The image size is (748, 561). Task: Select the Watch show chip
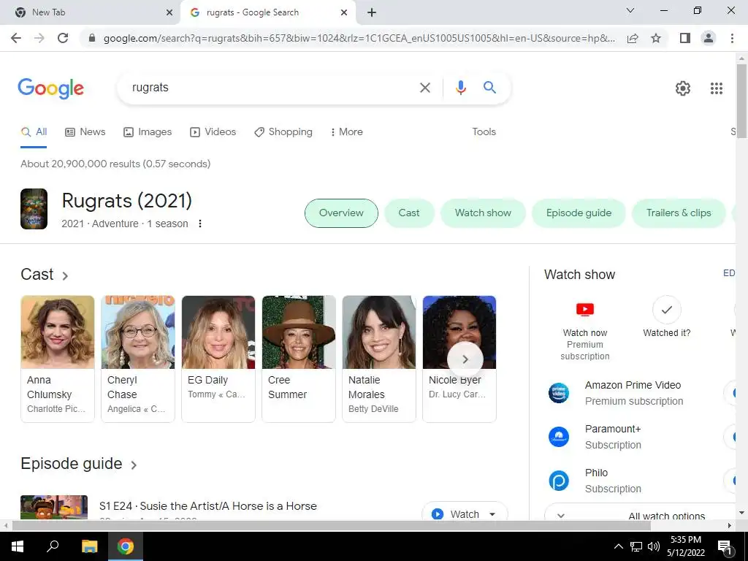[483, 213]
